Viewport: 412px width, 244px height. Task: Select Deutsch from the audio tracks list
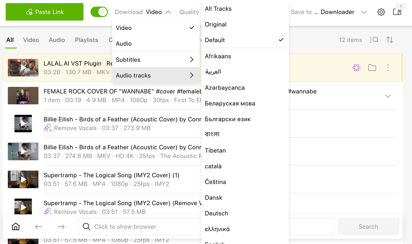245,213
